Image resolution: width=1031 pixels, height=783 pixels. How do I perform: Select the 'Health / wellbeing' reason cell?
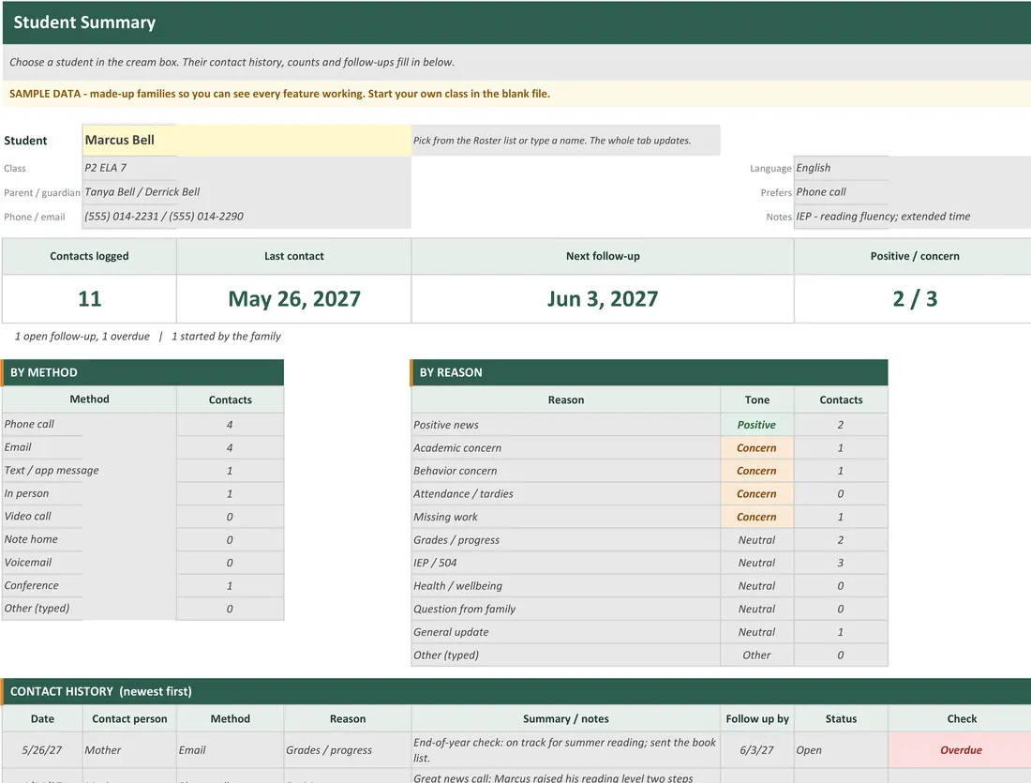pyautogui.click(x=565, y=586)
